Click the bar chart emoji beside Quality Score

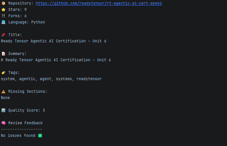pos(3,110)
